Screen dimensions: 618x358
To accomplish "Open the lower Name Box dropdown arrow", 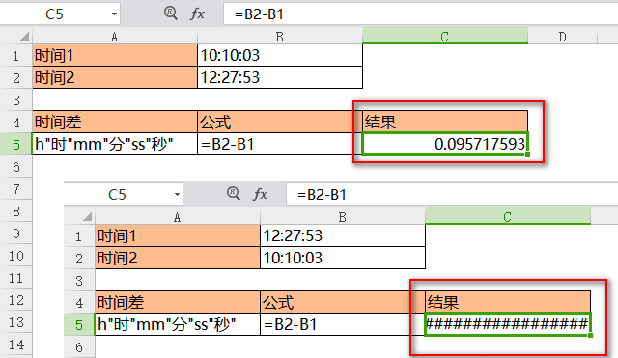I will (x=177, y=194).
